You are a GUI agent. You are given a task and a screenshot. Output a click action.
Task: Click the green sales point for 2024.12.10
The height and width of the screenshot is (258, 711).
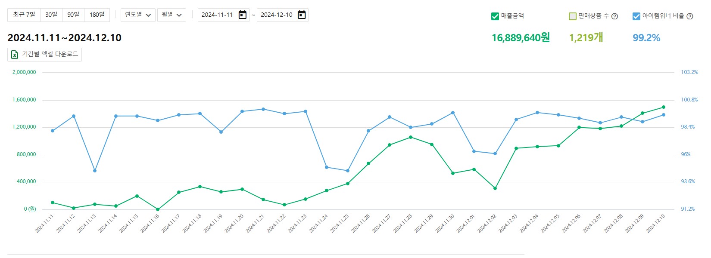tap(664, 107)
